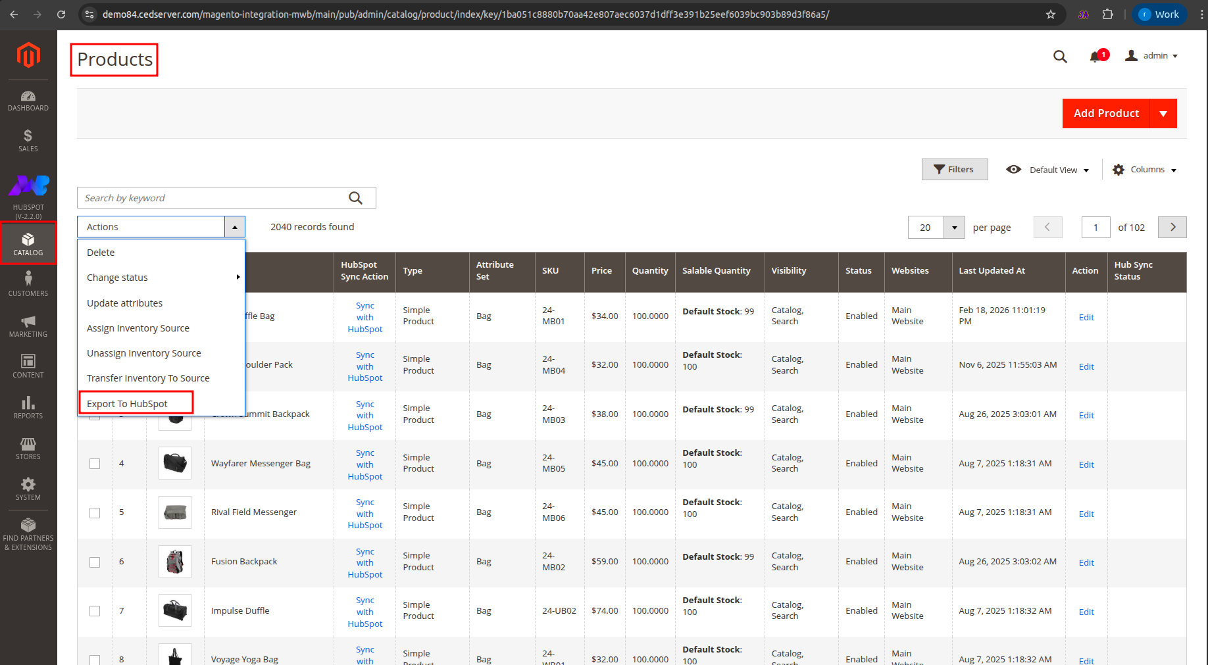The width and height of the screenshot is (1208, 665).
Task: Select the Rival Field Messenger checkbox
Action: [x=95, y=513]
